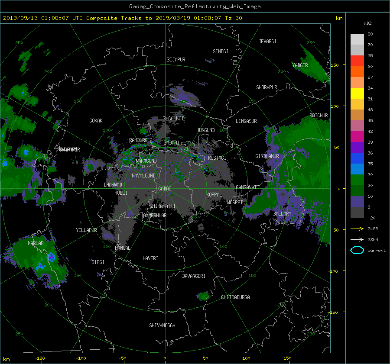Image resolution: width=390 pixels, height=364 pixels.
Task: Click the -100 tick on right vertical axis
Action: [x=334, y=271]
